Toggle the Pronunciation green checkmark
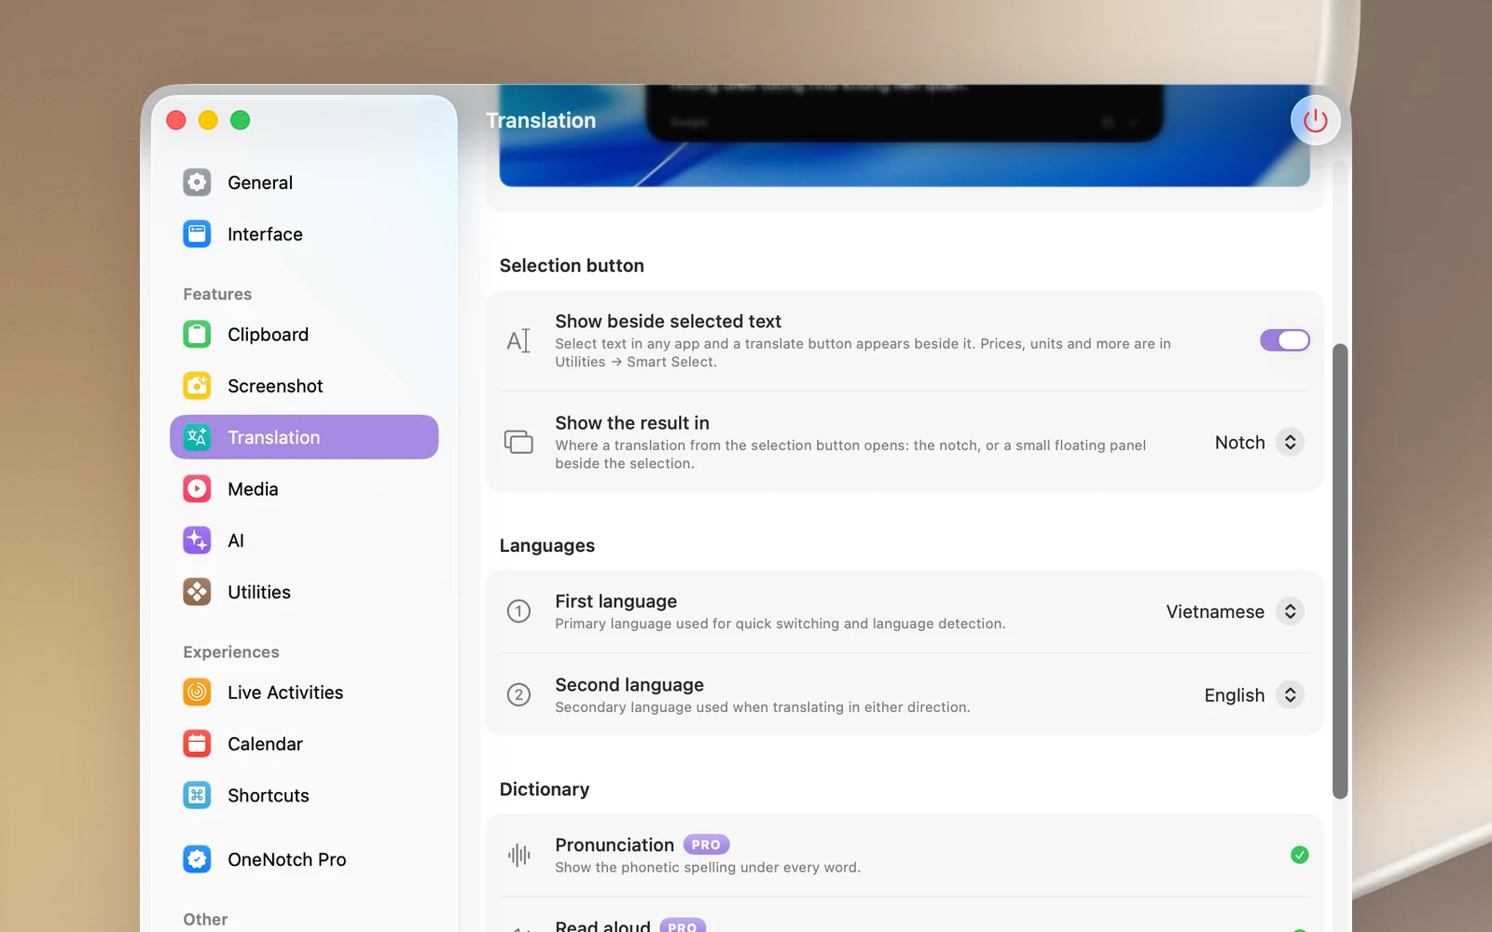The width and height of the screenshot is (1492, 932). point(1299,855)
